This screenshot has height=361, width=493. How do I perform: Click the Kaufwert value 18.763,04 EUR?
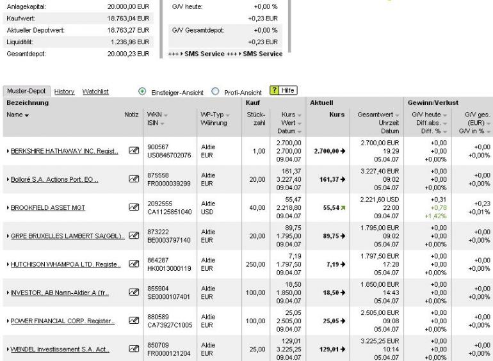click(x=128, y=18)
